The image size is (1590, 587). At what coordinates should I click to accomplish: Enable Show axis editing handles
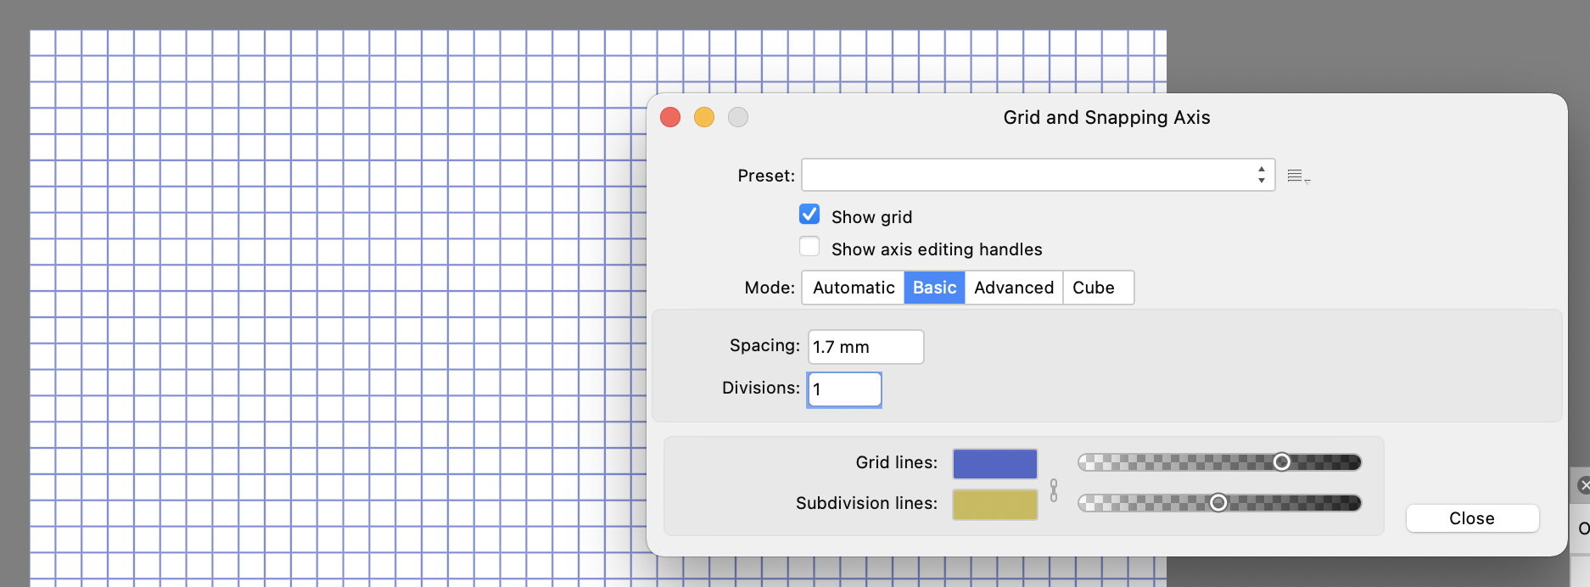click(809, 246)
